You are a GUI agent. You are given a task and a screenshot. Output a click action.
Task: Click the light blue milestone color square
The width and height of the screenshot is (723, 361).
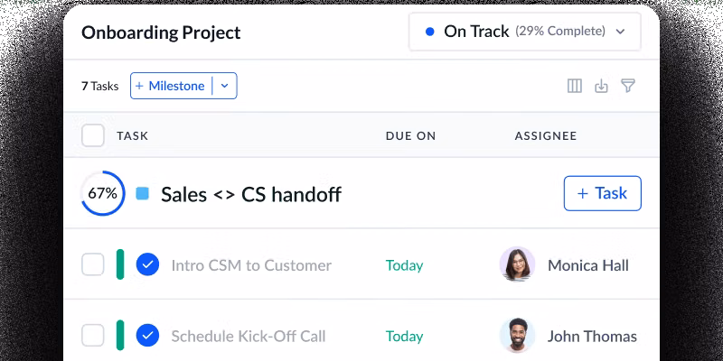[142, 193]
